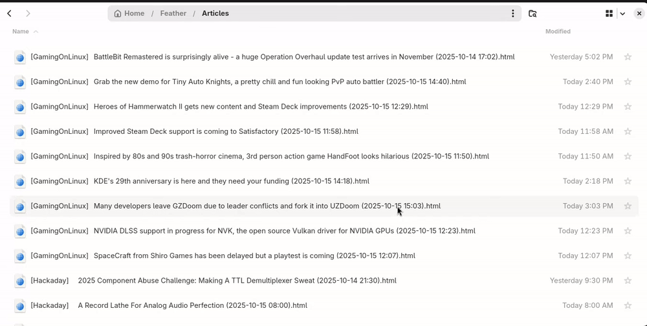The width and height of the screenshot is (647, 326).
Task: Select the NVIDIA DLSS support for NVK file
Action: point(284,231)
